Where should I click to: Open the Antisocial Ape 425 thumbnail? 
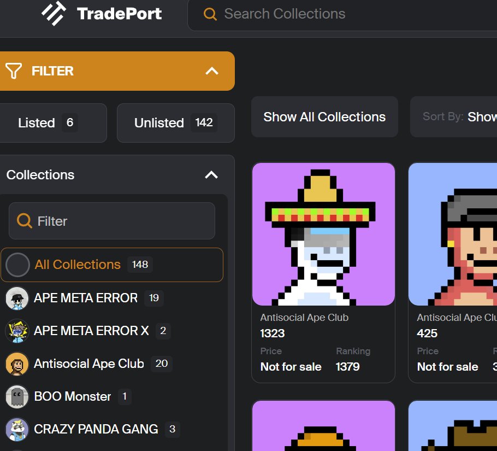click(x=453, y=234)
